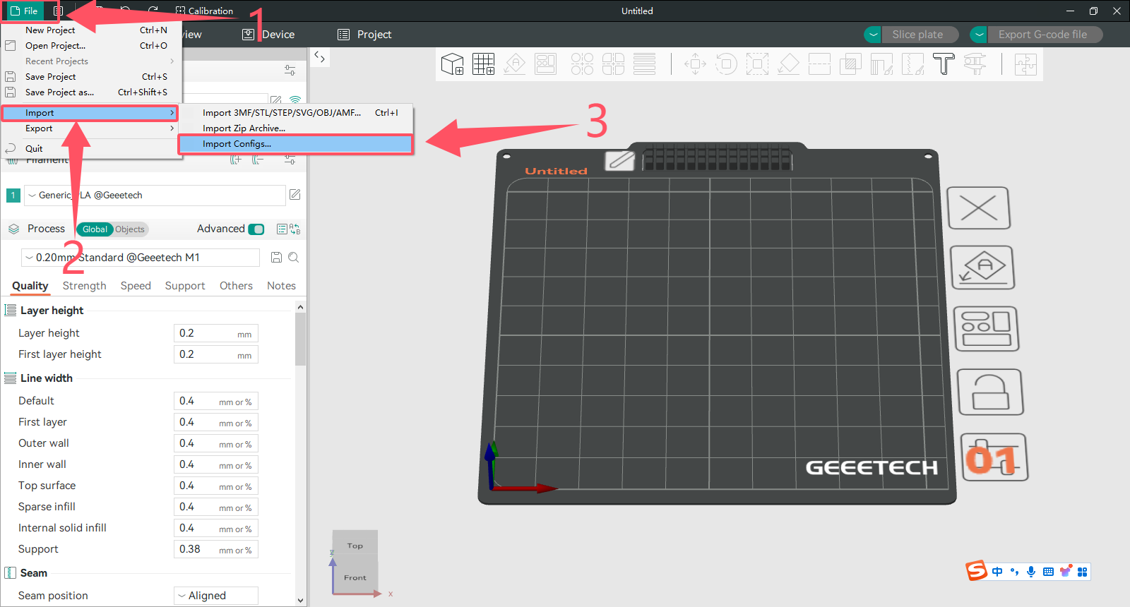Click the bed type edit icon on plate
Screen dimensions: 1130x607
point(621,160)
